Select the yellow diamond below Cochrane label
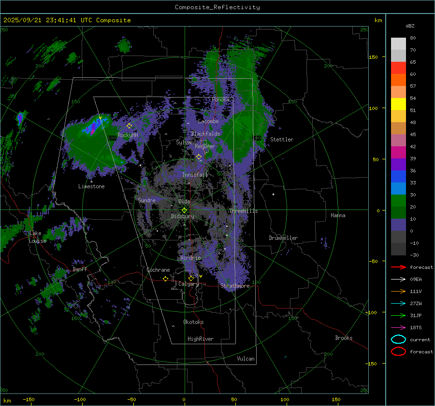 pos(165,279)
